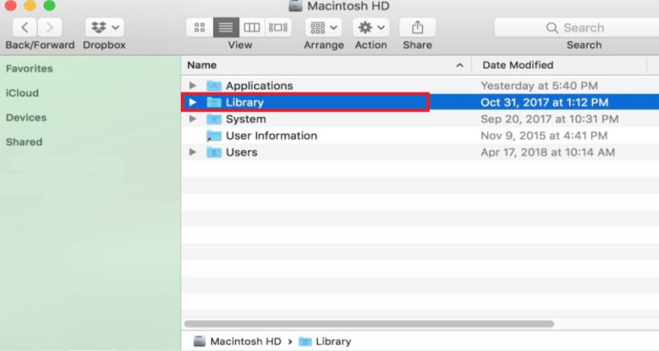Minimize the window with yellow button
The width and height of the screenshot is (659, 351).
(30, 5)
